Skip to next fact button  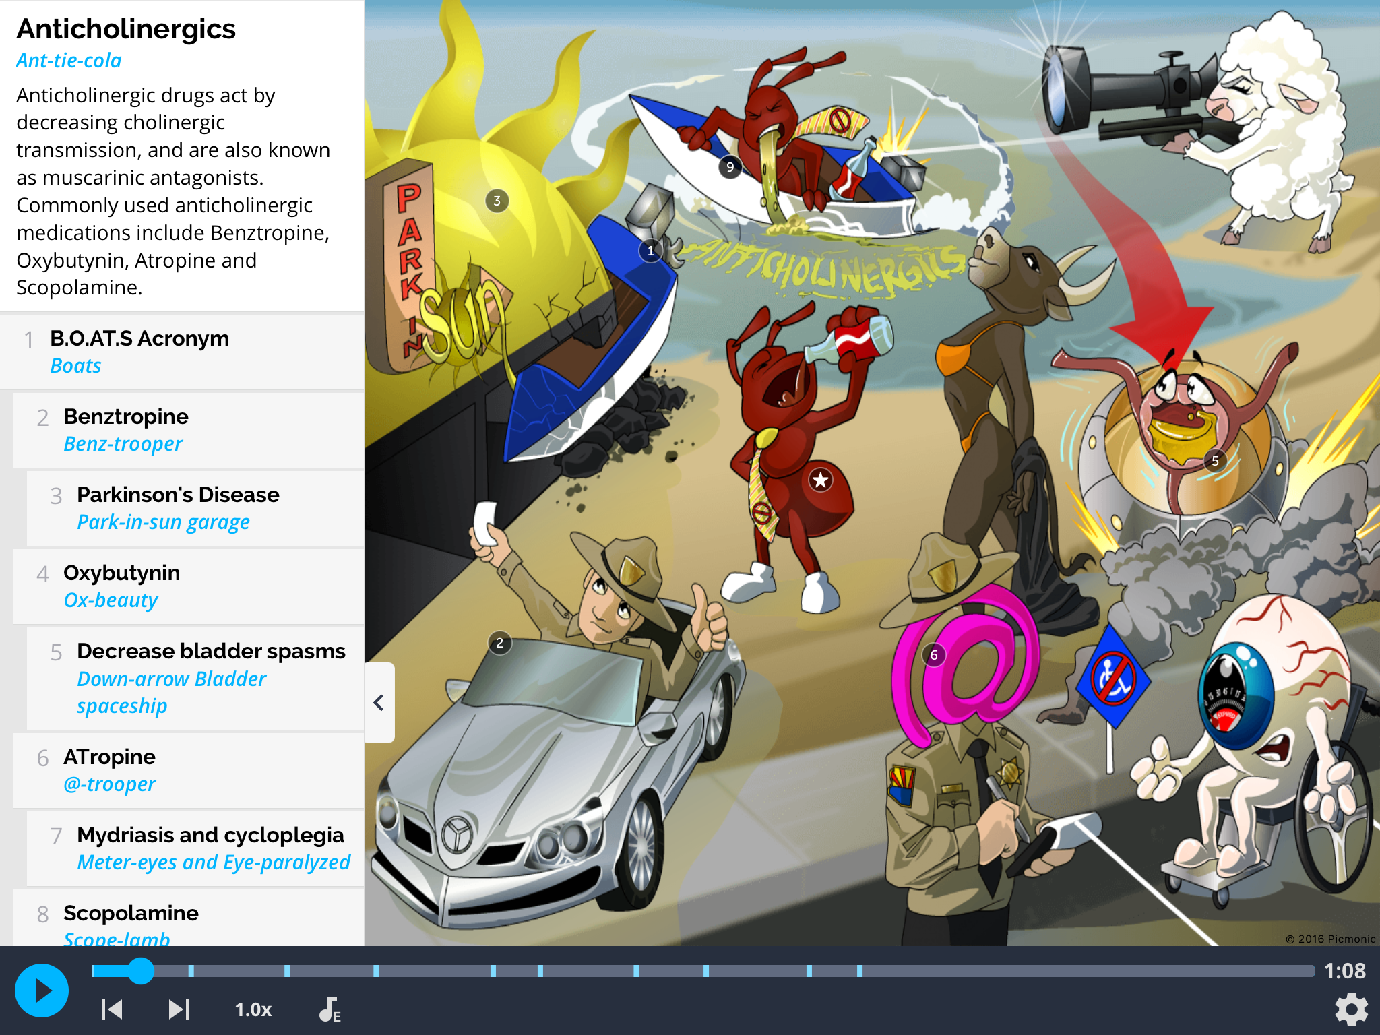point(179,1009)
